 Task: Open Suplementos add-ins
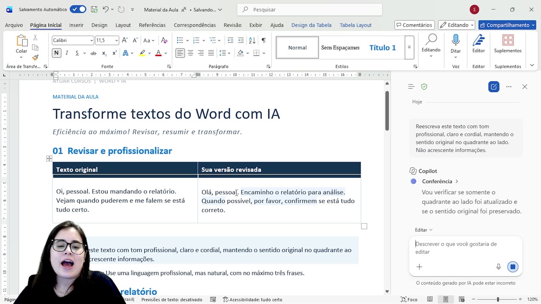click(x=508, y=44)
